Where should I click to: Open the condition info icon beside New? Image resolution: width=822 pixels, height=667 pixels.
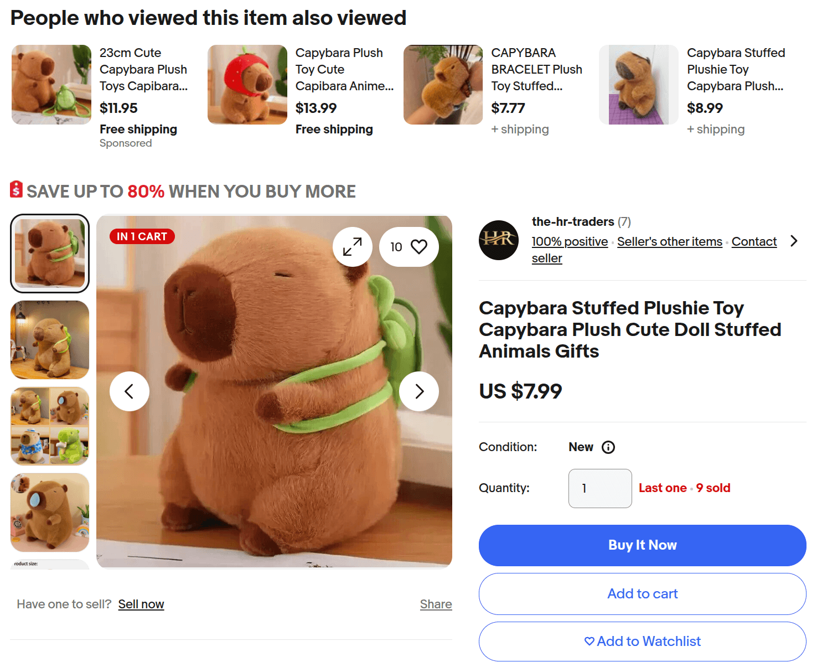(x=608, y=447)
